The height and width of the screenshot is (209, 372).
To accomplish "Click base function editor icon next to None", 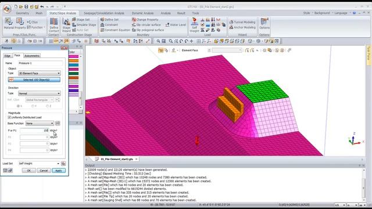I will point(58,123).
